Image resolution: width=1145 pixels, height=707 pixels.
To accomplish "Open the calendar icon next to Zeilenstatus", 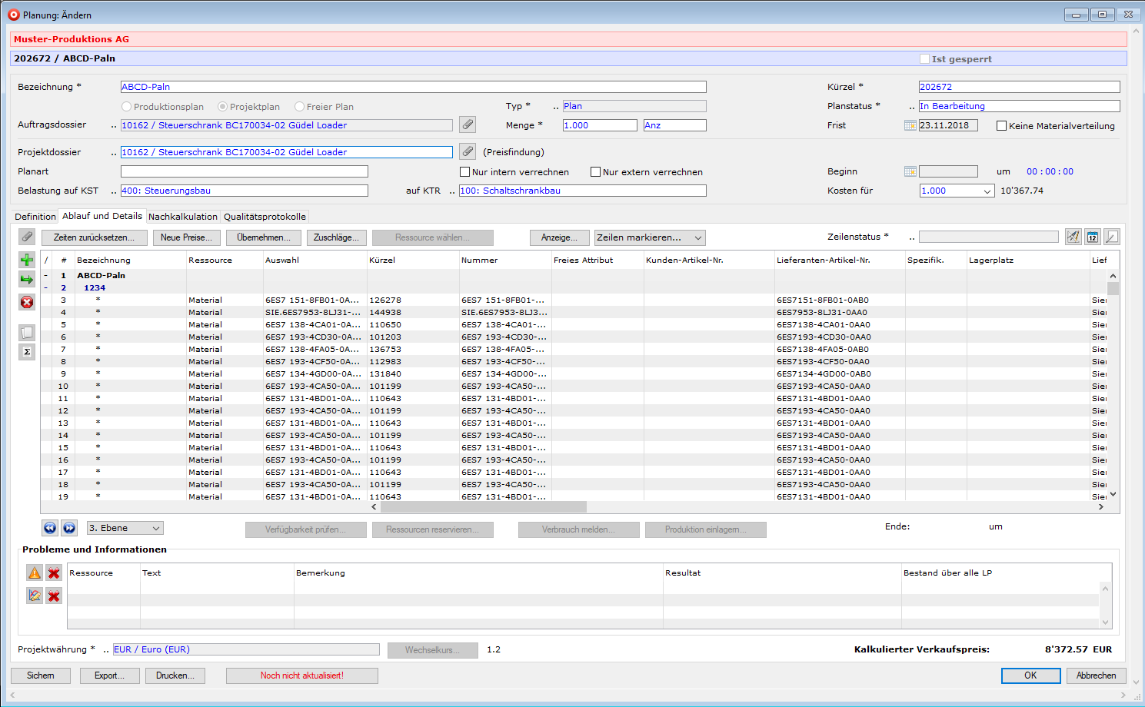I will pyautogui.click(x=1093, y=237).
